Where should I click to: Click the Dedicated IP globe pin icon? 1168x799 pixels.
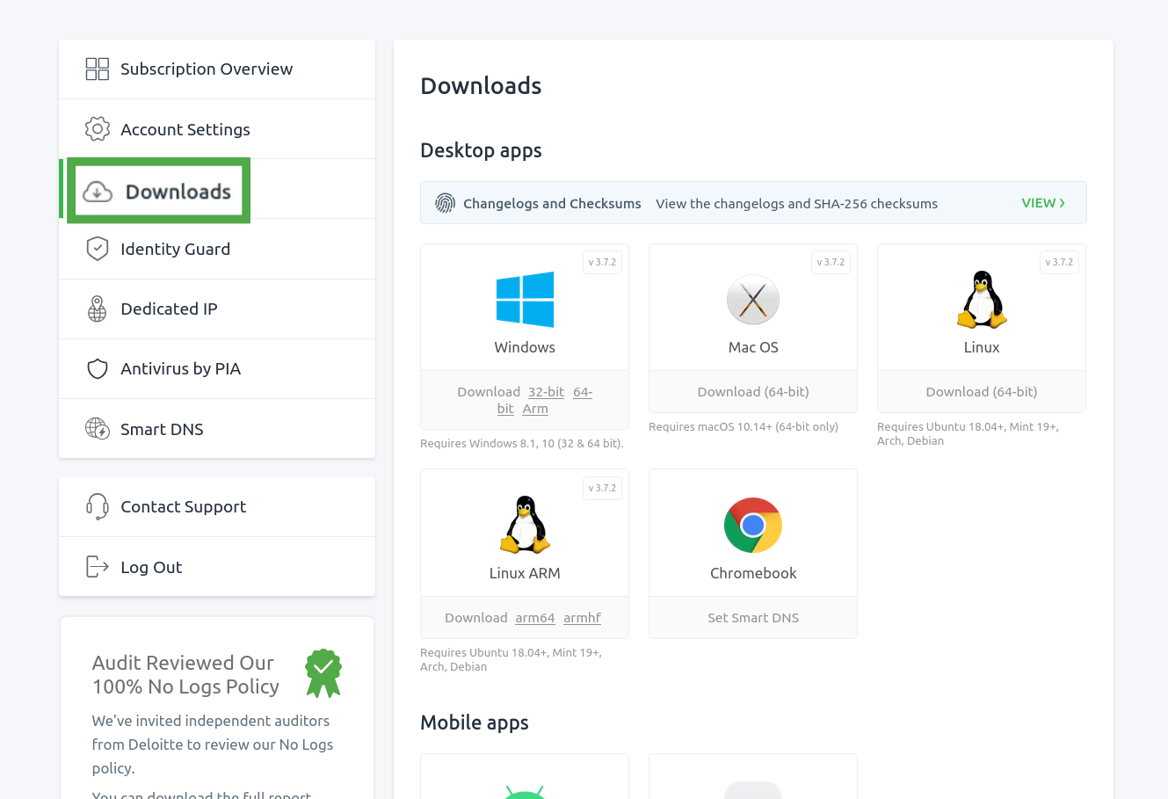[x=98, y=309]
